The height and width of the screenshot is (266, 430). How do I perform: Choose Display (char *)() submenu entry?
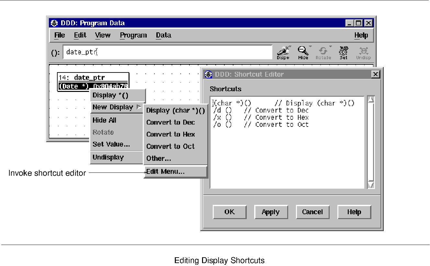175,110
